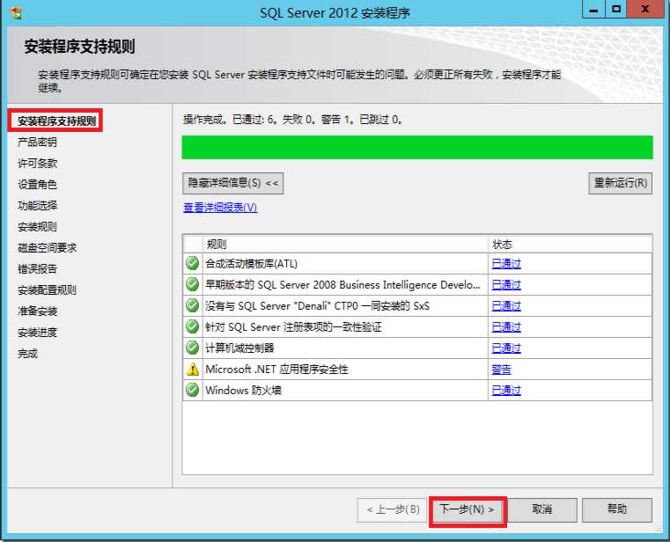This screenshot has height=542, width=670.
Task: Click the check icon beside 计算机域控制器
Action: 193,348
